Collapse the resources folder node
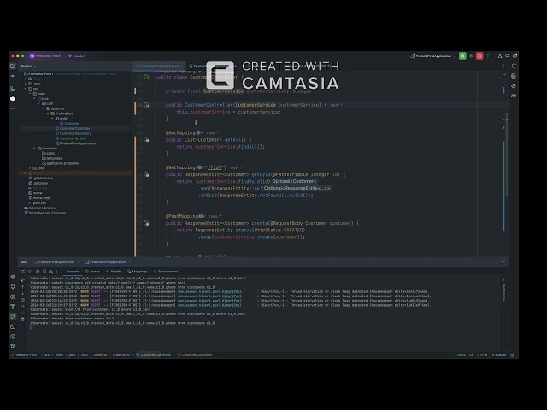 [x=34, y=148]
